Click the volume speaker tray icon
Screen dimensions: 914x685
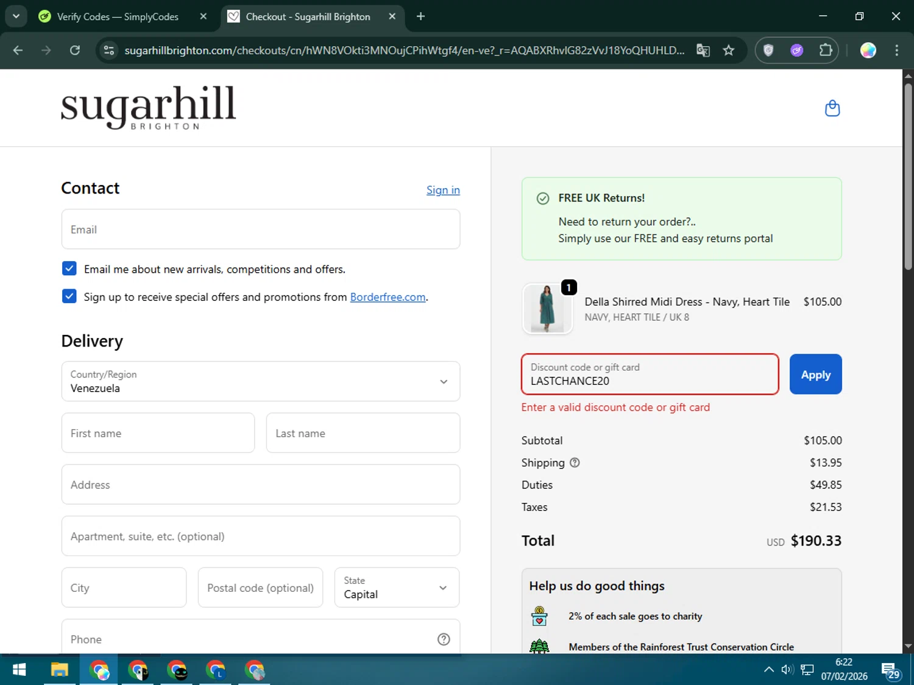(x=787, y=670)
